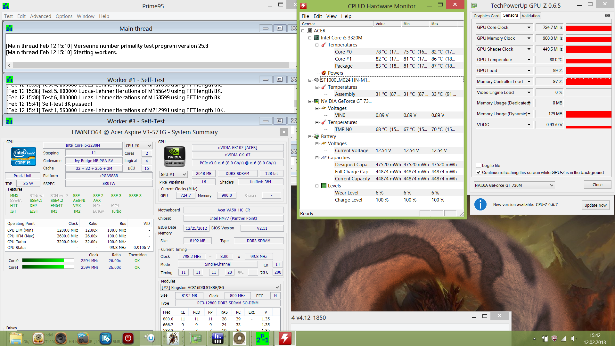
Task: Open the Advanced menu in Prime95
Action: coord(40,16)
